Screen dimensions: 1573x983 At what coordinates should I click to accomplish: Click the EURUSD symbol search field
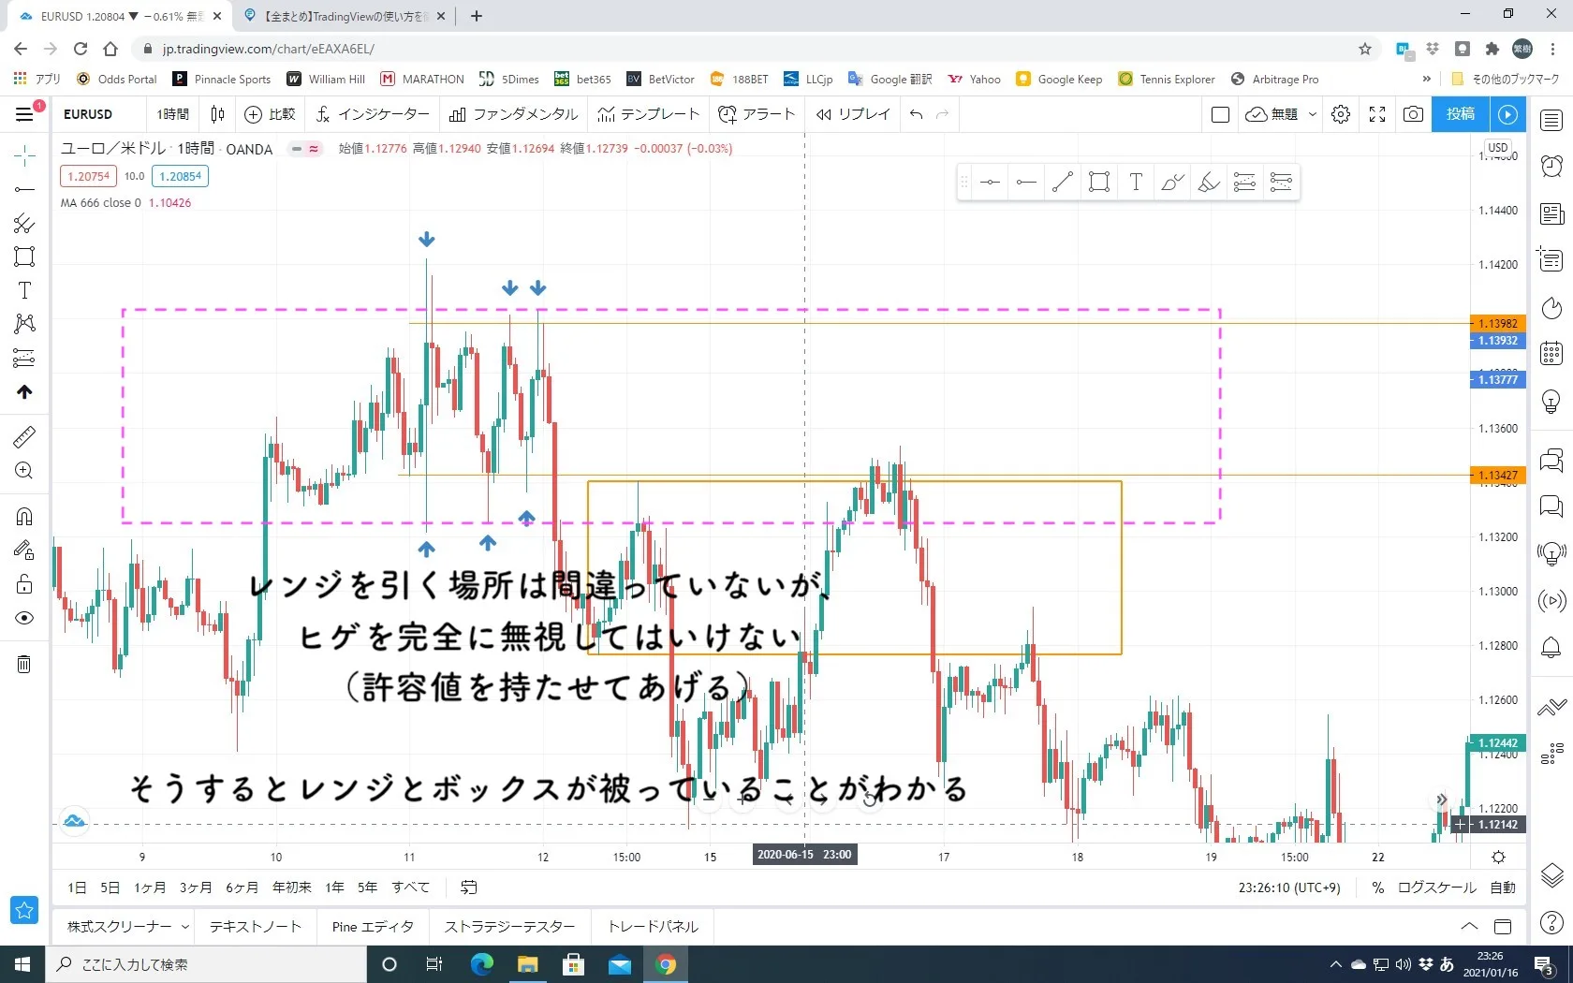88,114
